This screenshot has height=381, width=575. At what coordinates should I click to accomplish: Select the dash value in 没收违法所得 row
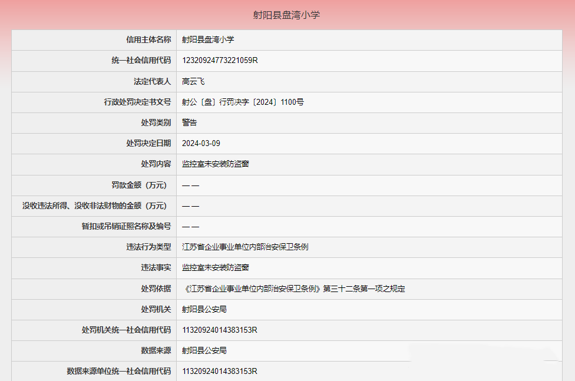[x=191, y=206]
